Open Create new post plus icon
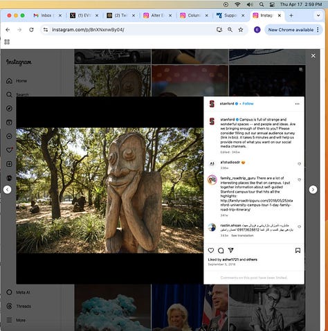The width and height of the screenshot is (328, 331). point(9,164)
